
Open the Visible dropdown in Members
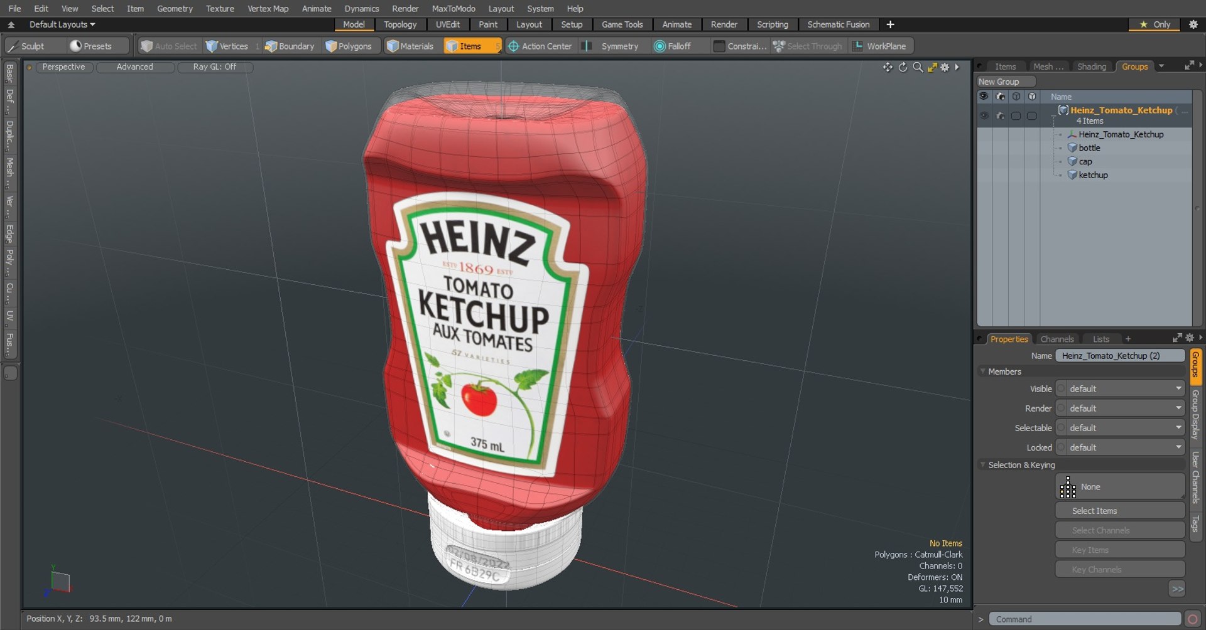click(1121, 388)
